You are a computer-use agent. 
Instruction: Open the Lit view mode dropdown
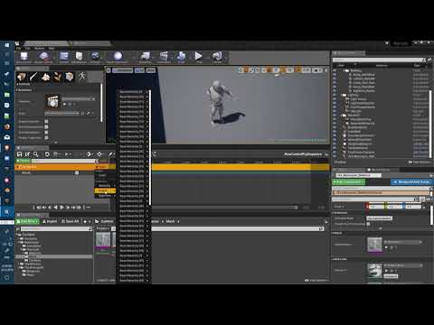pyautogui.click(x=139, y=70)
